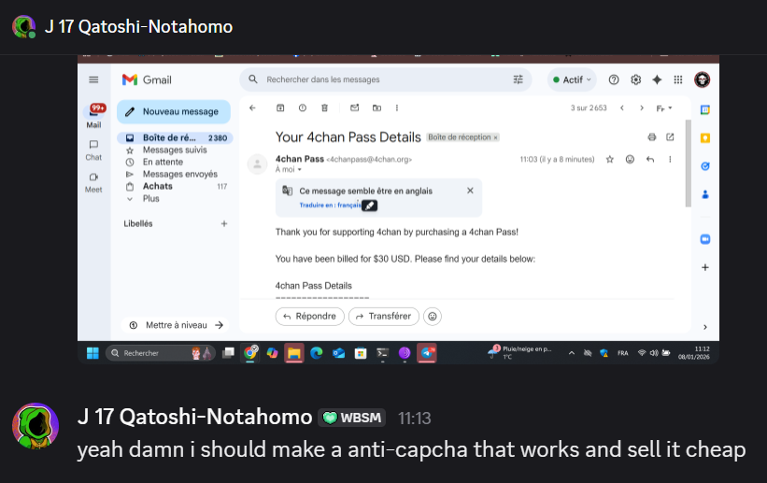Select the Boîte de réception folder
Image resolution: width=767 pixels, height=483 pixels.
[x=175, y=138]
